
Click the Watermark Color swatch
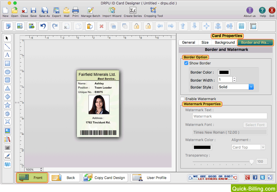[x=202, y=147]
